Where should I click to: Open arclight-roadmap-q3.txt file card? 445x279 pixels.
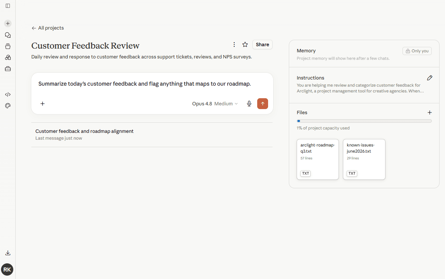pos(318,159)
